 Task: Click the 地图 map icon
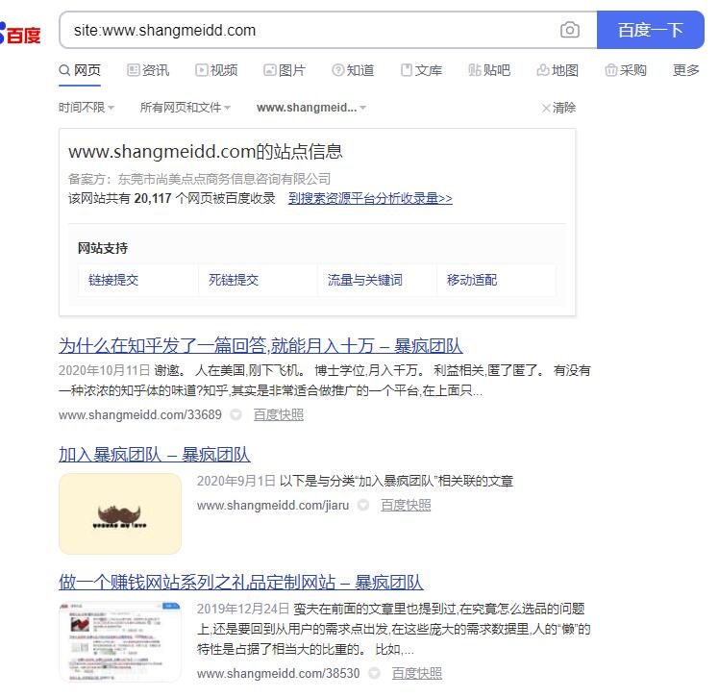[543, 70]
